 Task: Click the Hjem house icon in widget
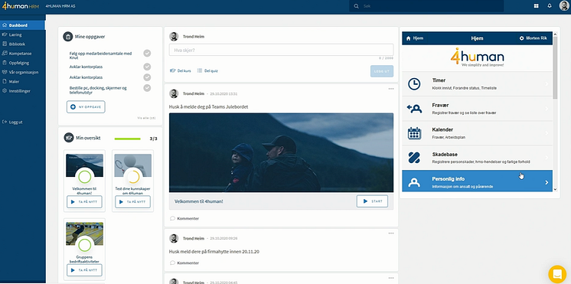[408, 38]
